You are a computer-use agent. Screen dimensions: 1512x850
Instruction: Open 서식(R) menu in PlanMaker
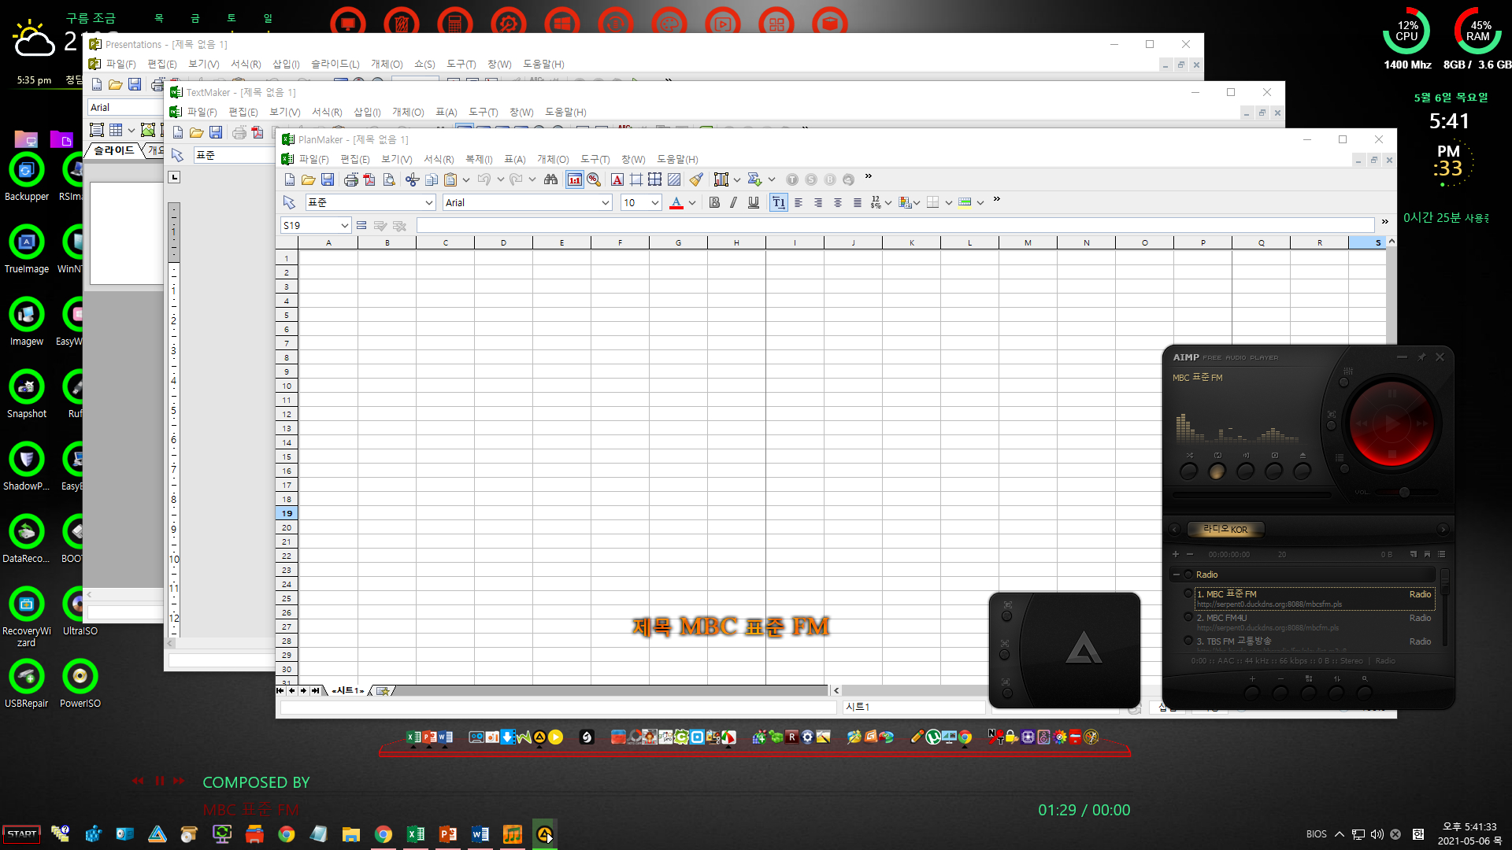pyautogui.click(x=439, y=159)
